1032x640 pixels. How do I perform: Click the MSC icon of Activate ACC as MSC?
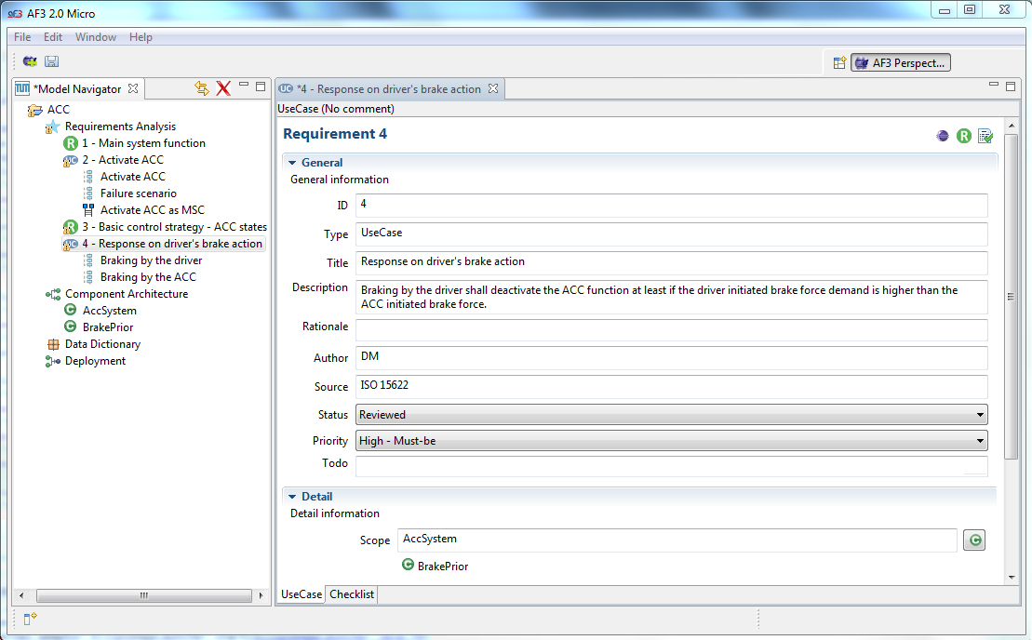pos(88,210)
